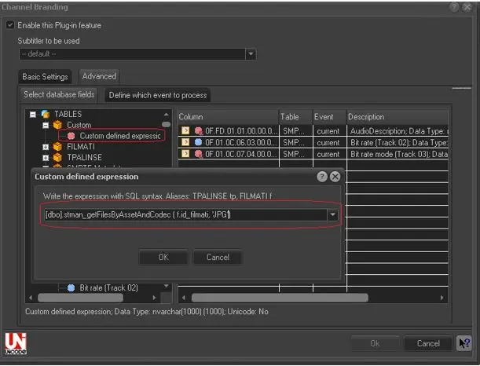480x366 pixels.
Task: Open the Define which event to process tab
Action: coord(157,95)
